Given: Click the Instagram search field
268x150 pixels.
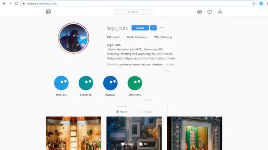Looking at the screenshot, I should point(134,12).
